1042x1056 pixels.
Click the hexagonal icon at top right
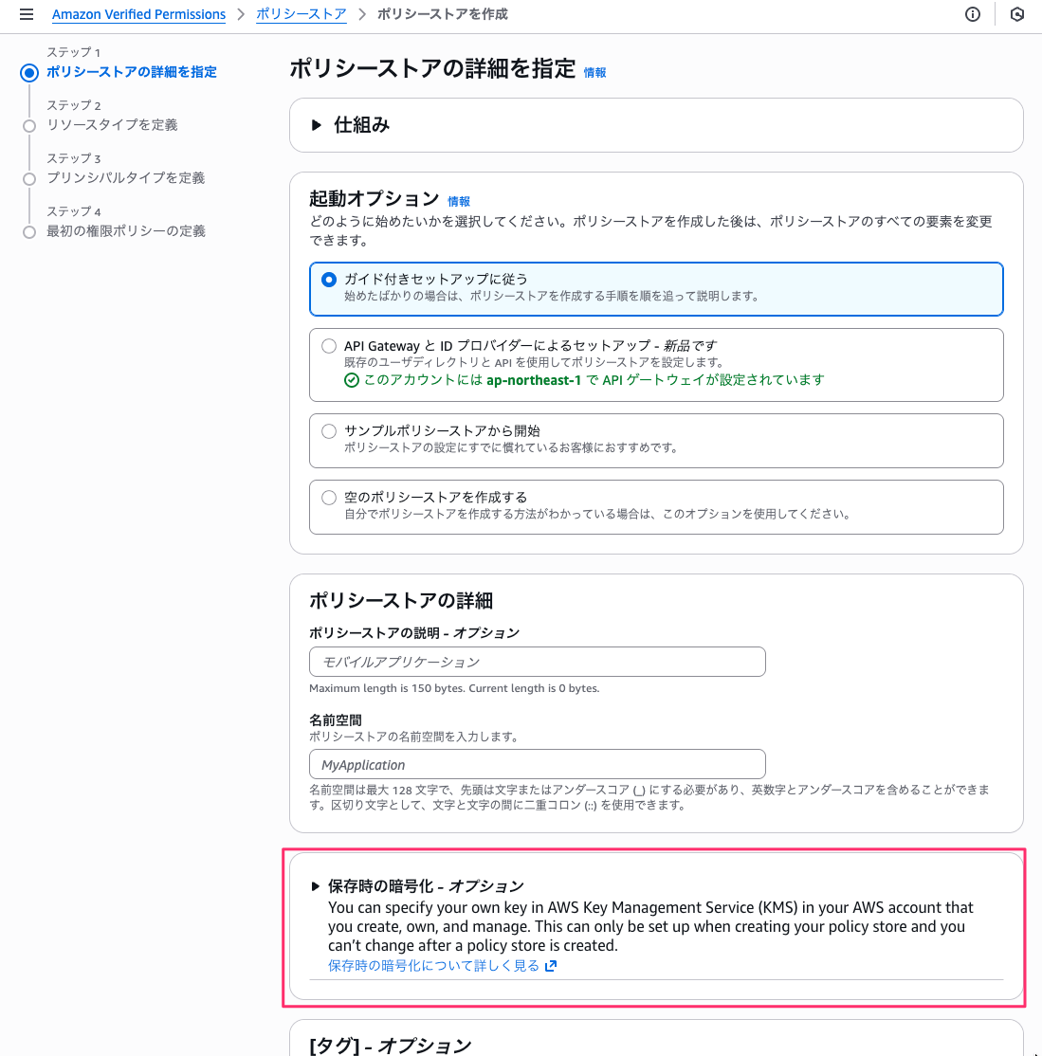pos(1016,14)
